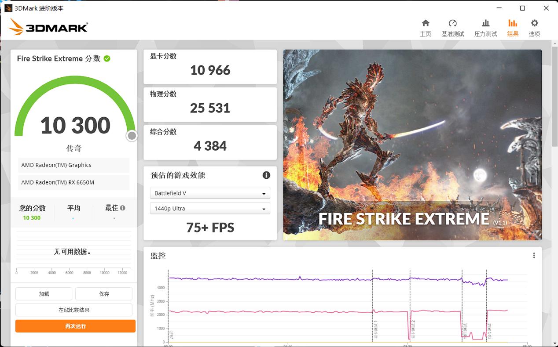The width and height of the screenshot is (558, 347).
Task: Click info icon next to 最佳 label
Action: coord(123,208)
